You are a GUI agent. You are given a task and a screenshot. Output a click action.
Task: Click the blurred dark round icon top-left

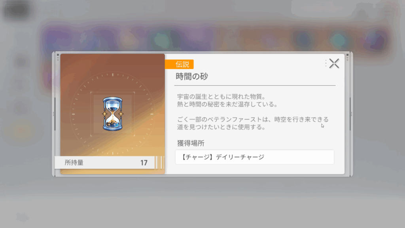coord(17,9)
